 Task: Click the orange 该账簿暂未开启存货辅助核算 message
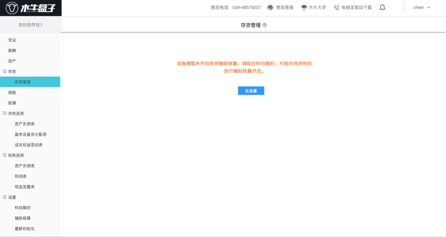(244, 67)
